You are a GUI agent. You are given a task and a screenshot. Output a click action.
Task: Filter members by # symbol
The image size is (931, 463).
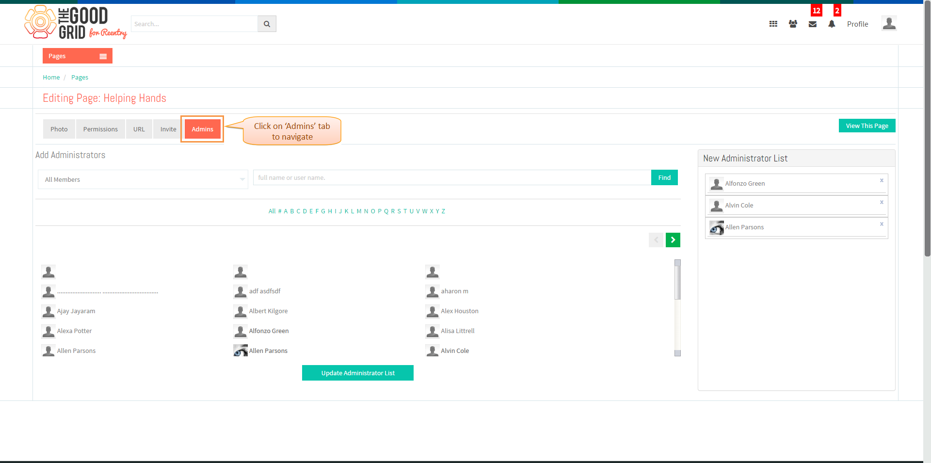[280, 211]
